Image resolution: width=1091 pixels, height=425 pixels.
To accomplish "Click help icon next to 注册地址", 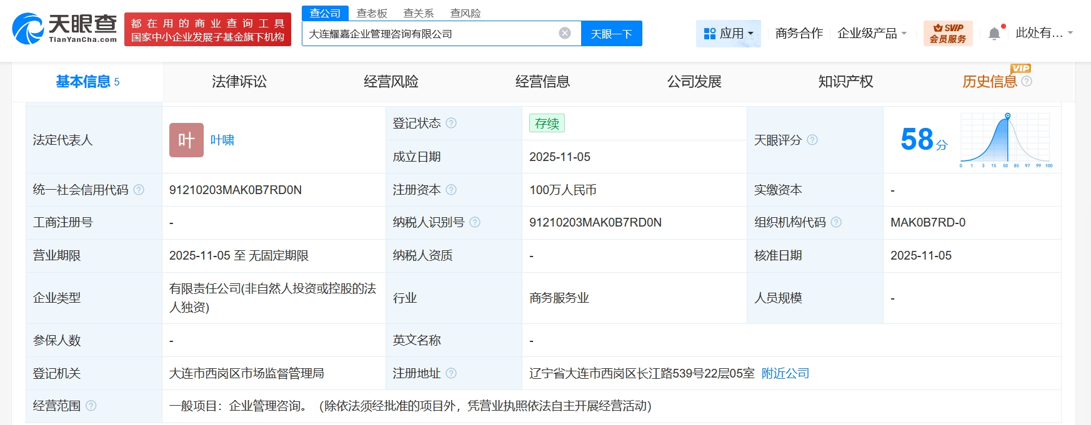I will [451, 373].
